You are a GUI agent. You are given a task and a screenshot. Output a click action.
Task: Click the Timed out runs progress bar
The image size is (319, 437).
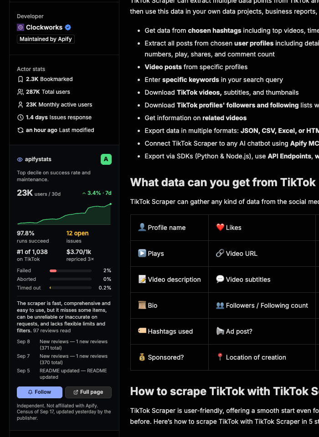[x=71, y=288]
